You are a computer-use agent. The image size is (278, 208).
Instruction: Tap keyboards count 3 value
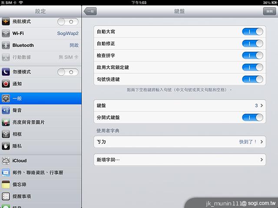tap(256, 106)
